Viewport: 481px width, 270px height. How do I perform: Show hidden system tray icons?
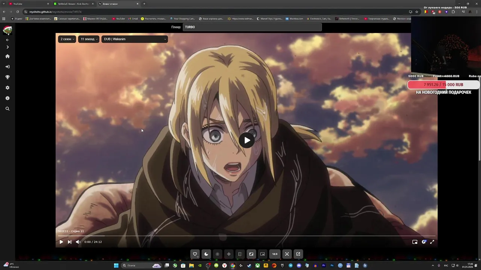click(433, 265)
